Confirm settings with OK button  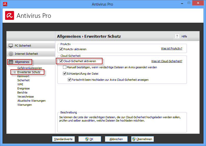tap(90, 139)
